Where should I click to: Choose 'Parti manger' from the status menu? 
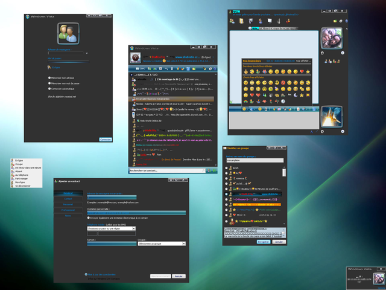[x=21, y=179]
